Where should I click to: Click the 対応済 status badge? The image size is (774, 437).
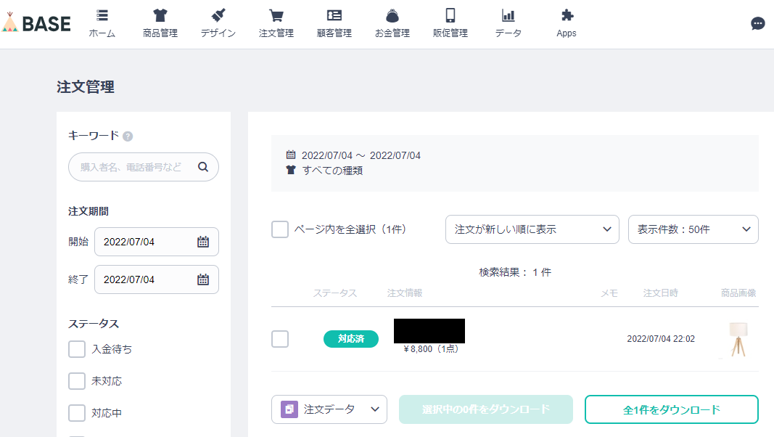point(350,339)
